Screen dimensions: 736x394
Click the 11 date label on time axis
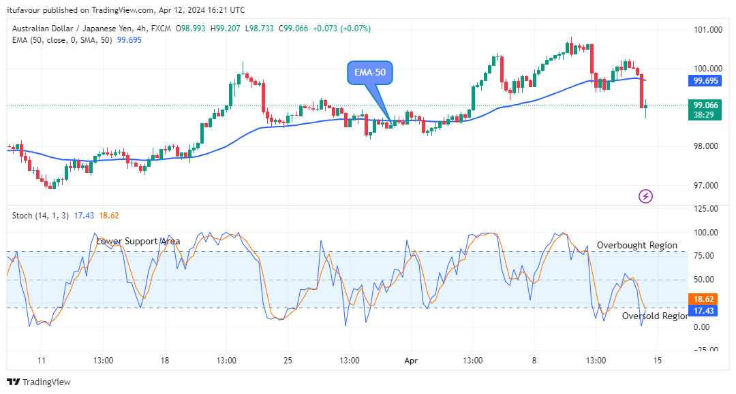(x=42, y=360)
